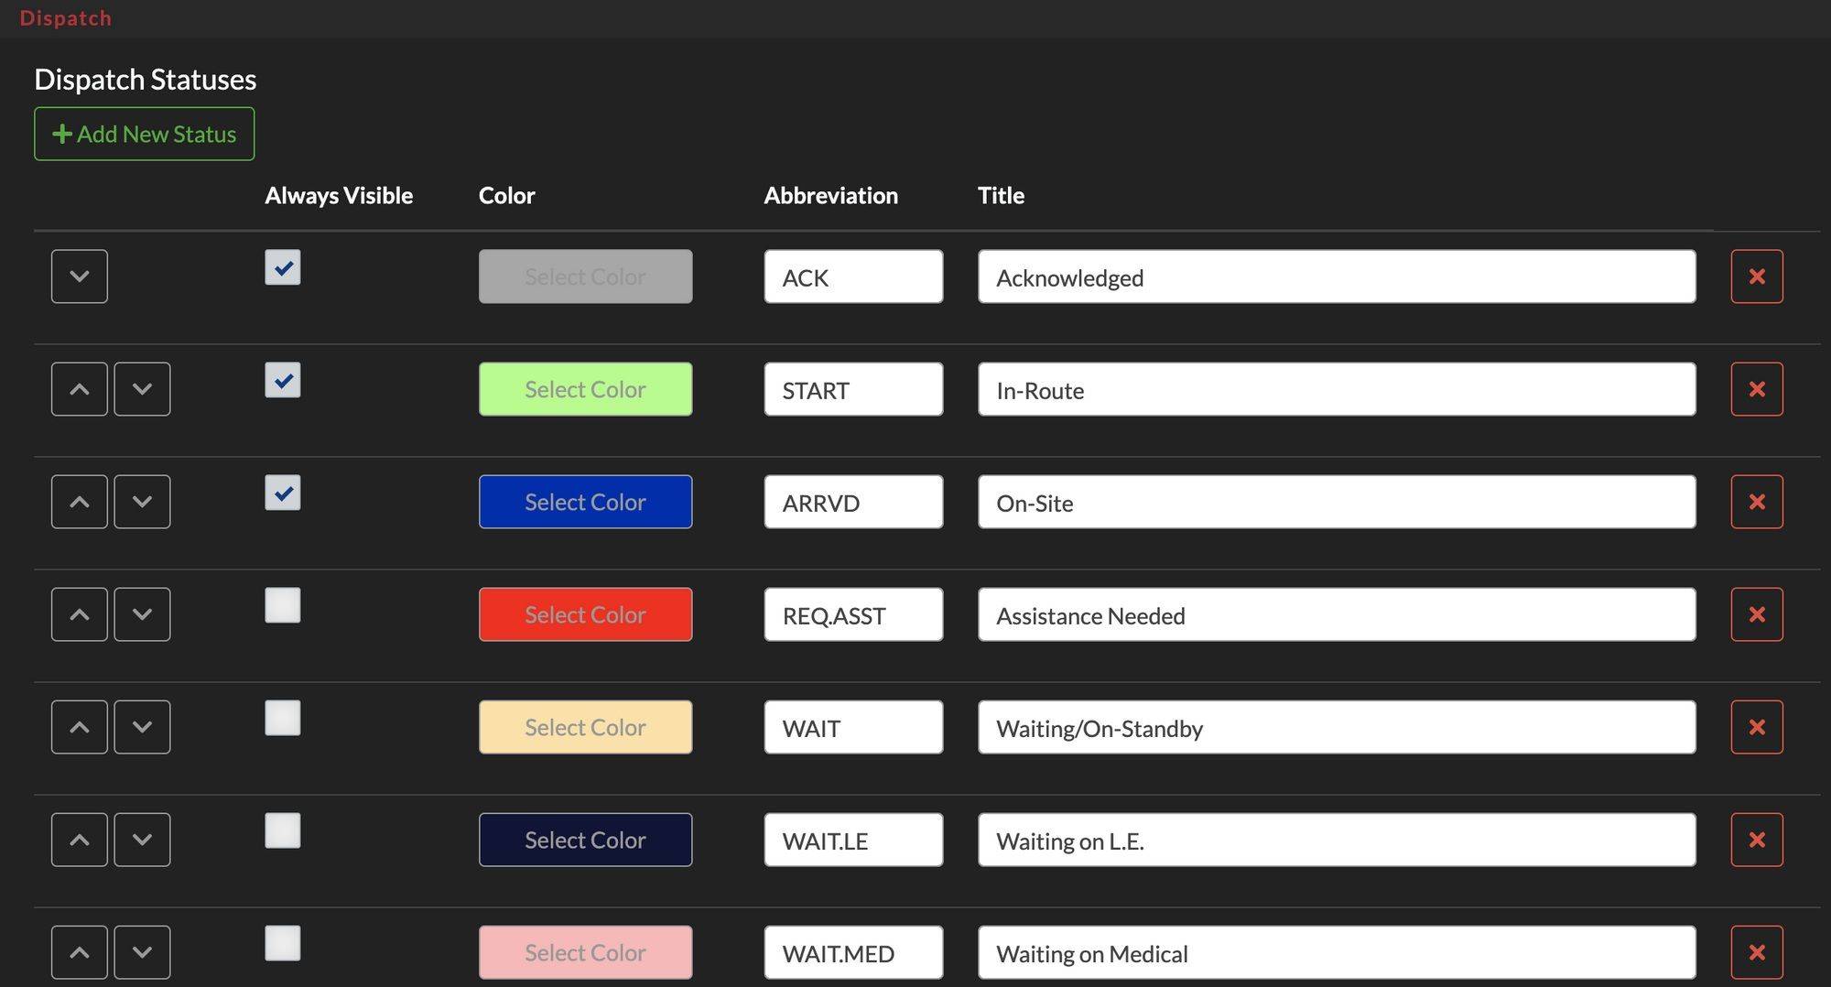
Task: Delete the Waiting/On-Standby status
Action: [1756, 726]
